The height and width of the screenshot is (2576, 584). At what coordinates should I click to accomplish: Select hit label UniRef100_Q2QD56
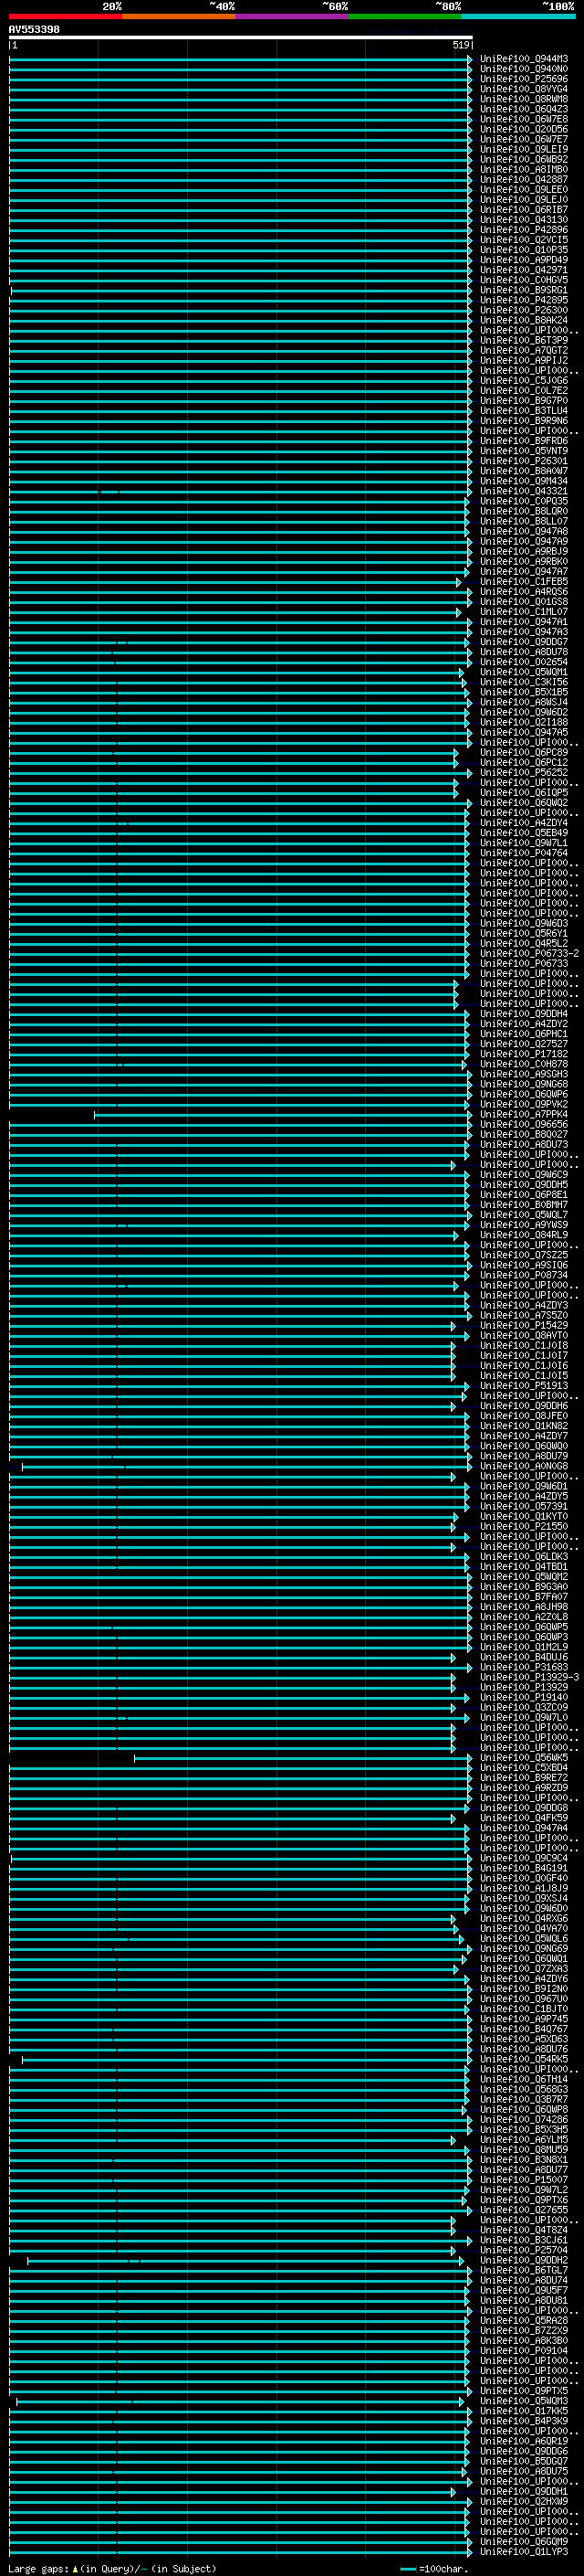pos(524,129)
